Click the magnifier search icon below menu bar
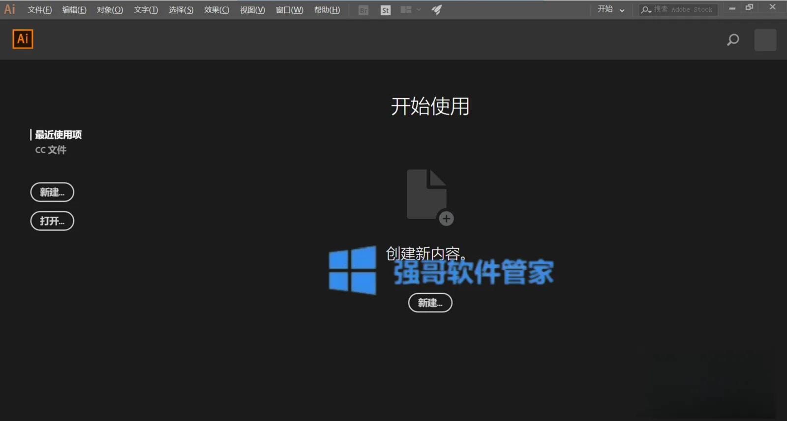The image size is (787, 421). (x=733, y=40)
